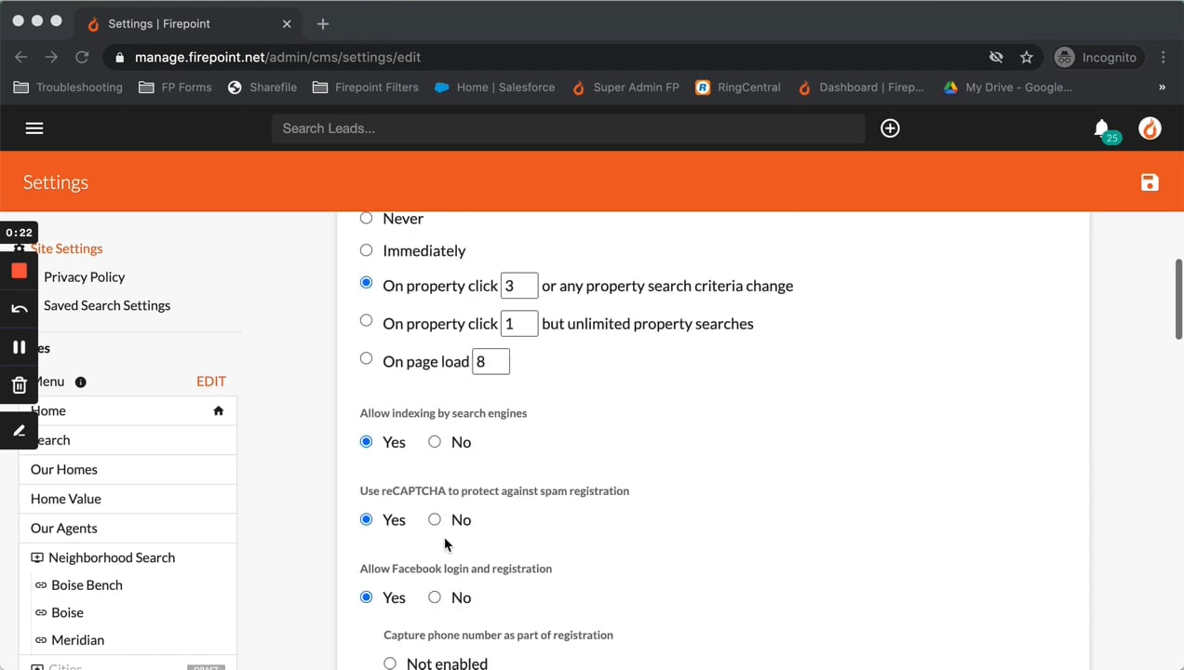Click browser back arrow
This screenshot has width=1184, height=670.
pos(21,57)
